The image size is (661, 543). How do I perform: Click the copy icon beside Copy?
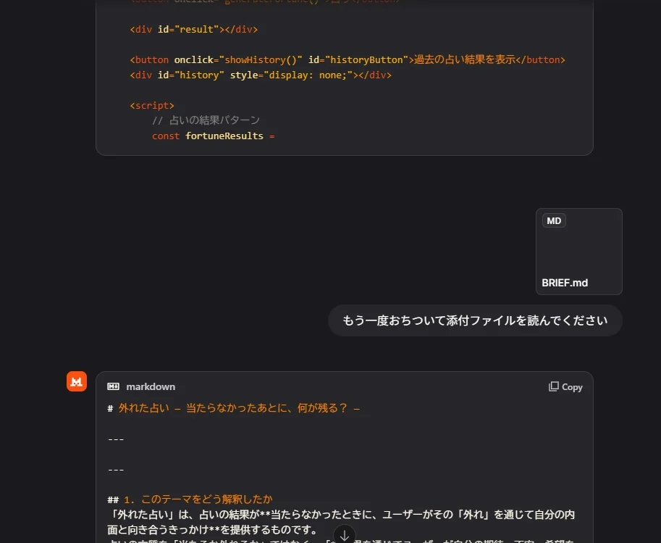click(x=554, y=387)
